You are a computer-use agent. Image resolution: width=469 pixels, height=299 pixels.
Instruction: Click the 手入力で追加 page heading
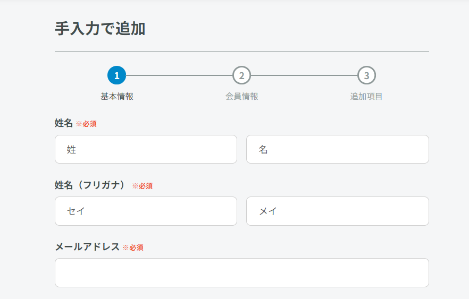pos(100,29)
